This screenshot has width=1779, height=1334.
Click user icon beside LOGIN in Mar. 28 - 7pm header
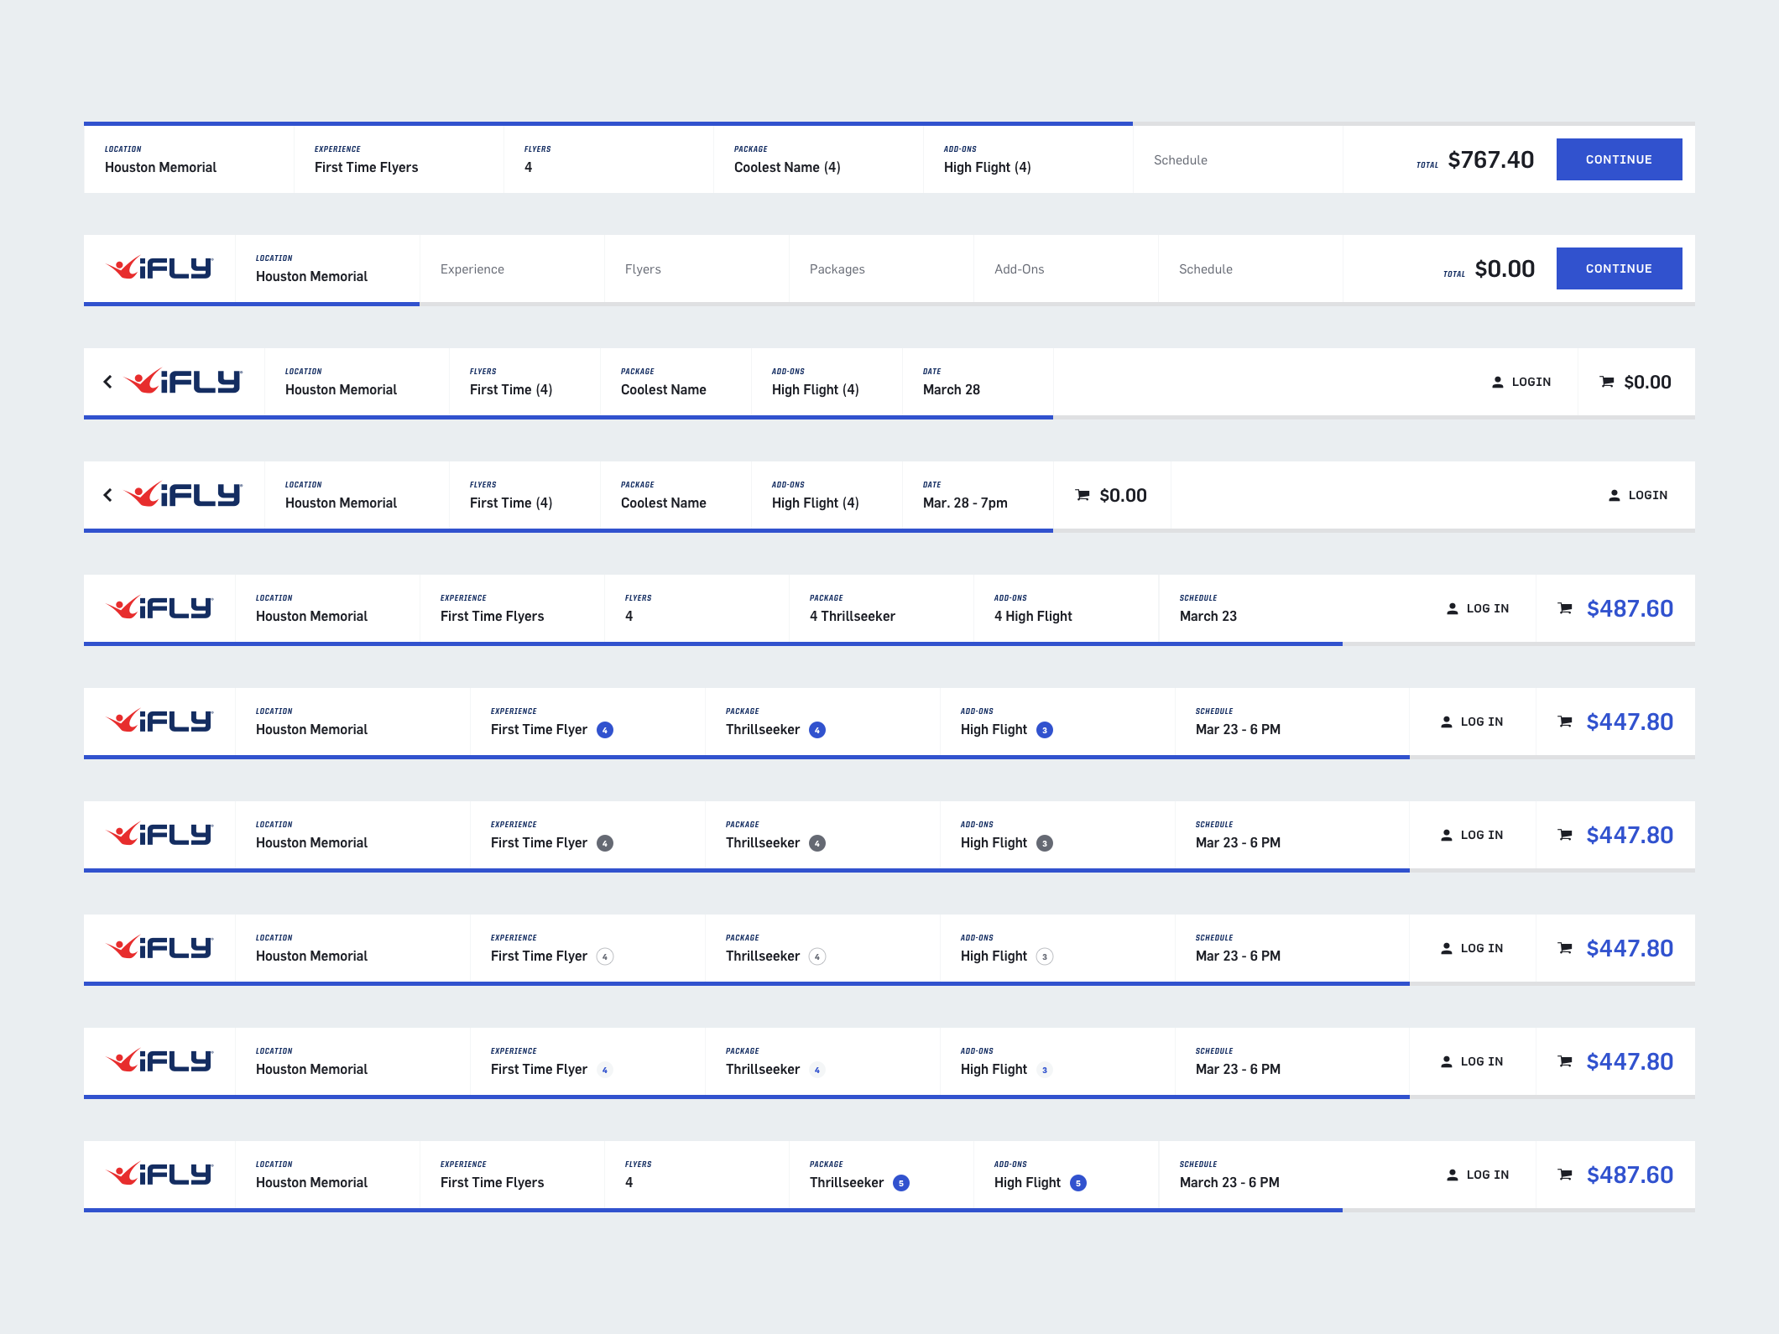pos(1615,495)
